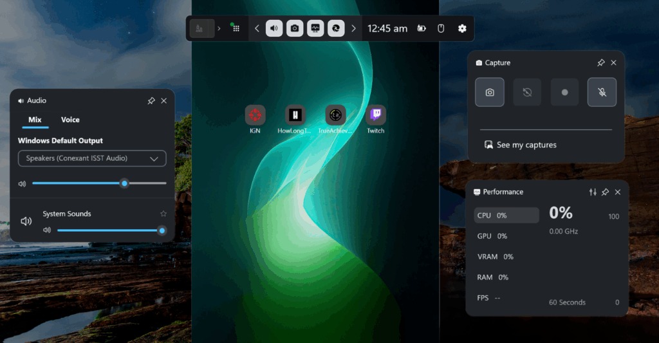Screen dimensions: 659x343
Task: Switch to the Voice tab
Action: click(70, 120)
